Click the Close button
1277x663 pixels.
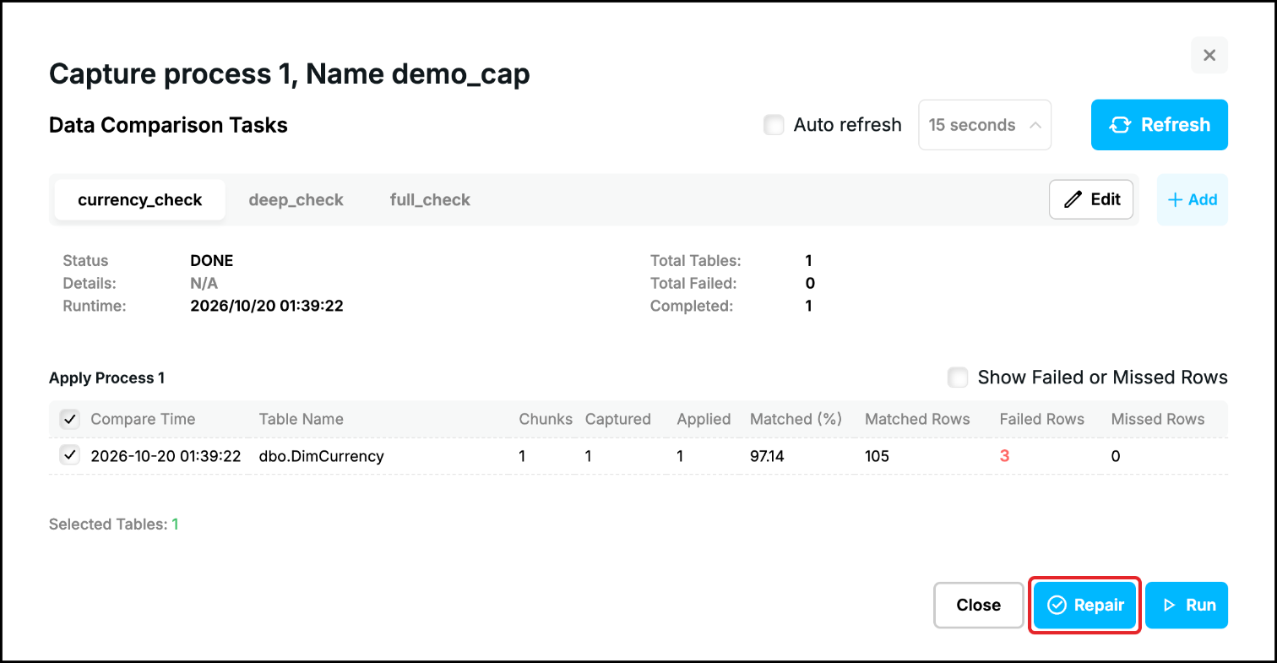(979, 605)
